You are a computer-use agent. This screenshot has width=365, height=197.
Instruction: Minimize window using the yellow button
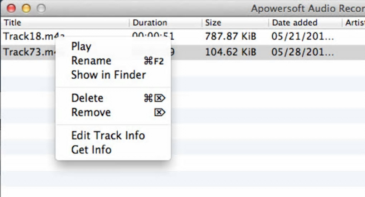(x=26, y=8)
